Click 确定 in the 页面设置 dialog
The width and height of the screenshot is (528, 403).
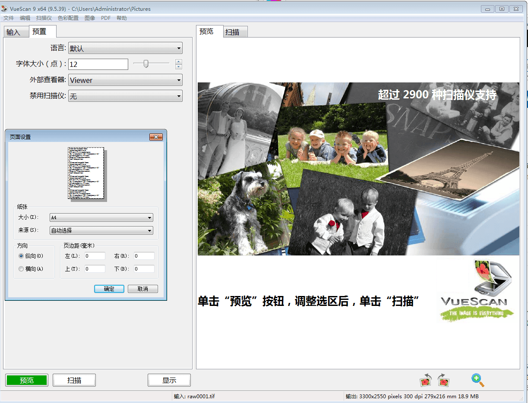coord(109,289)
